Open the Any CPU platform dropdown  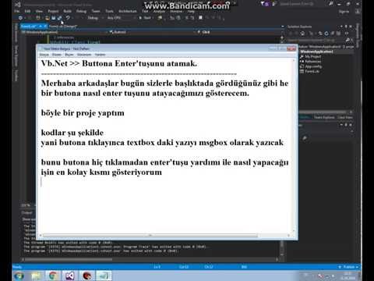click(x=122, y=18)
